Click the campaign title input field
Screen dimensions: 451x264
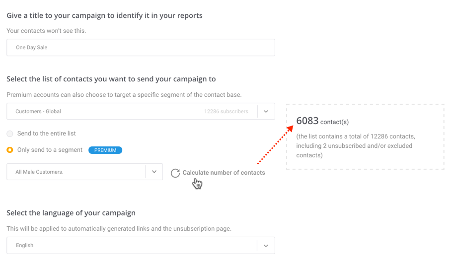(141, 48)
